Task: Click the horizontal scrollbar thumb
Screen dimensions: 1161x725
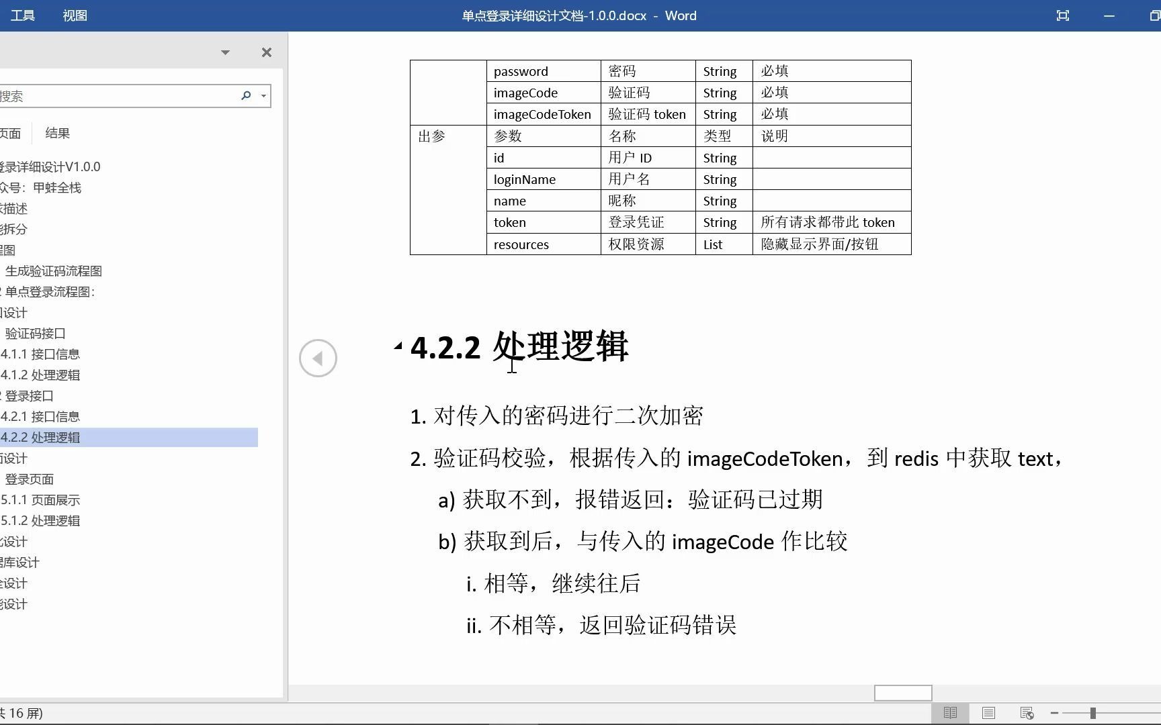Action: [903, 693]
